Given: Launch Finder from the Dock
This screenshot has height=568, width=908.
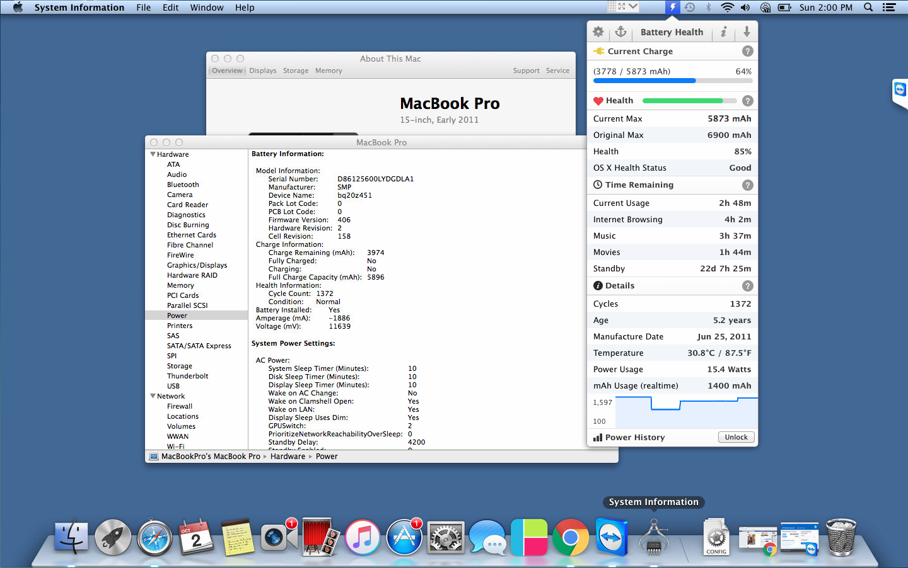Looking at the screenshot, I should click(71, 538).
